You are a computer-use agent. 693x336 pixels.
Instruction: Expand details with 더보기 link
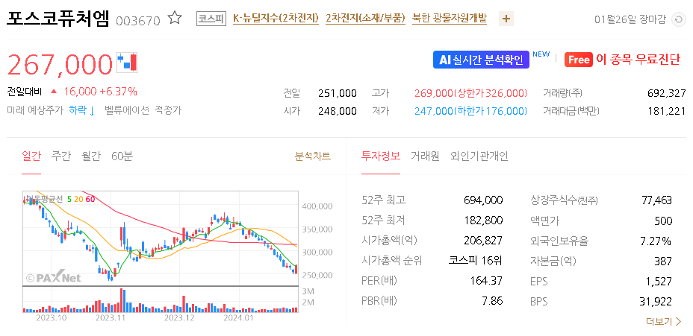663,321
